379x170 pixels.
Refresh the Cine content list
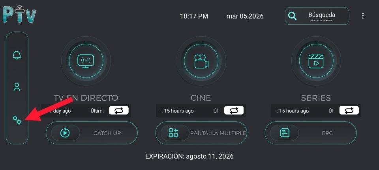(x=234, y=111)
